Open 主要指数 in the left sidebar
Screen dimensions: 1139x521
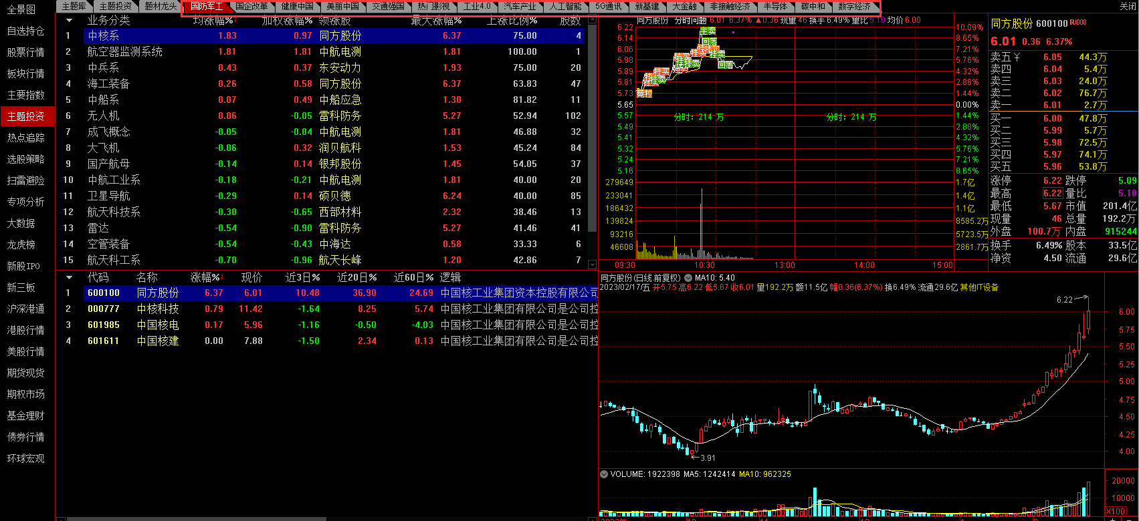click(x=26, y=95)
